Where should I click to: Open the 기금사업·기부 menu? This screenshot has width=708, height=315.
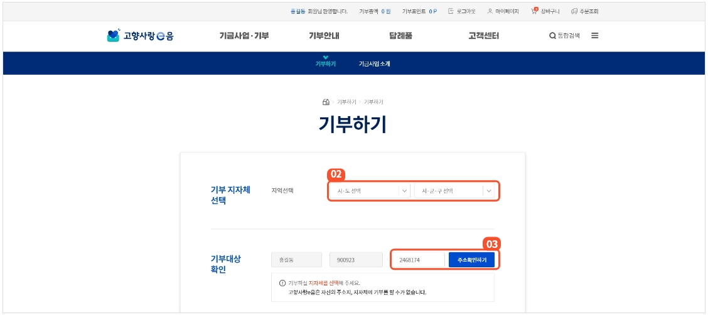pyautogui.click(x=244, y=36)
